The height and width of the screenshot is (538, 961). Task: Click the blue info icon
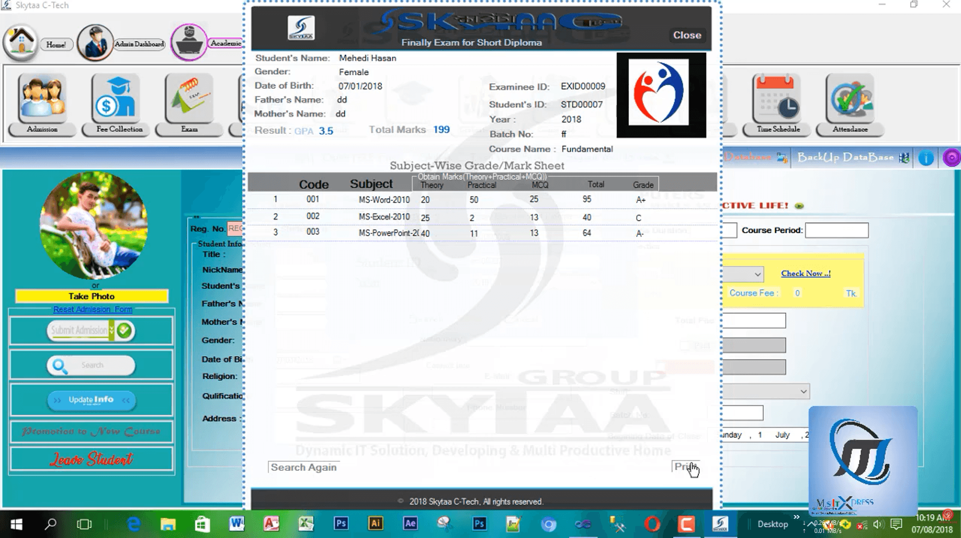926,158
